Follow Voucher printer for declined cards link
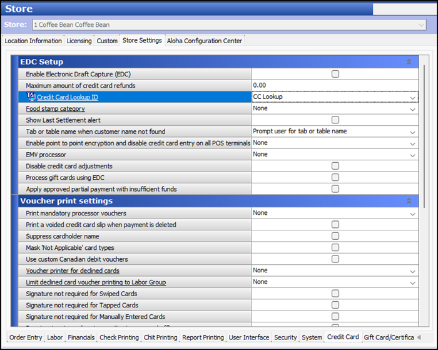 73,270
